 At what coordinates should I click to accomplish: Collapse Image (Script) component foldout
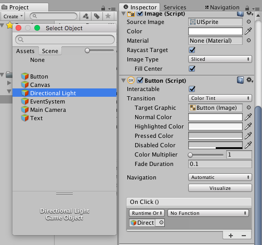point(123,14)
